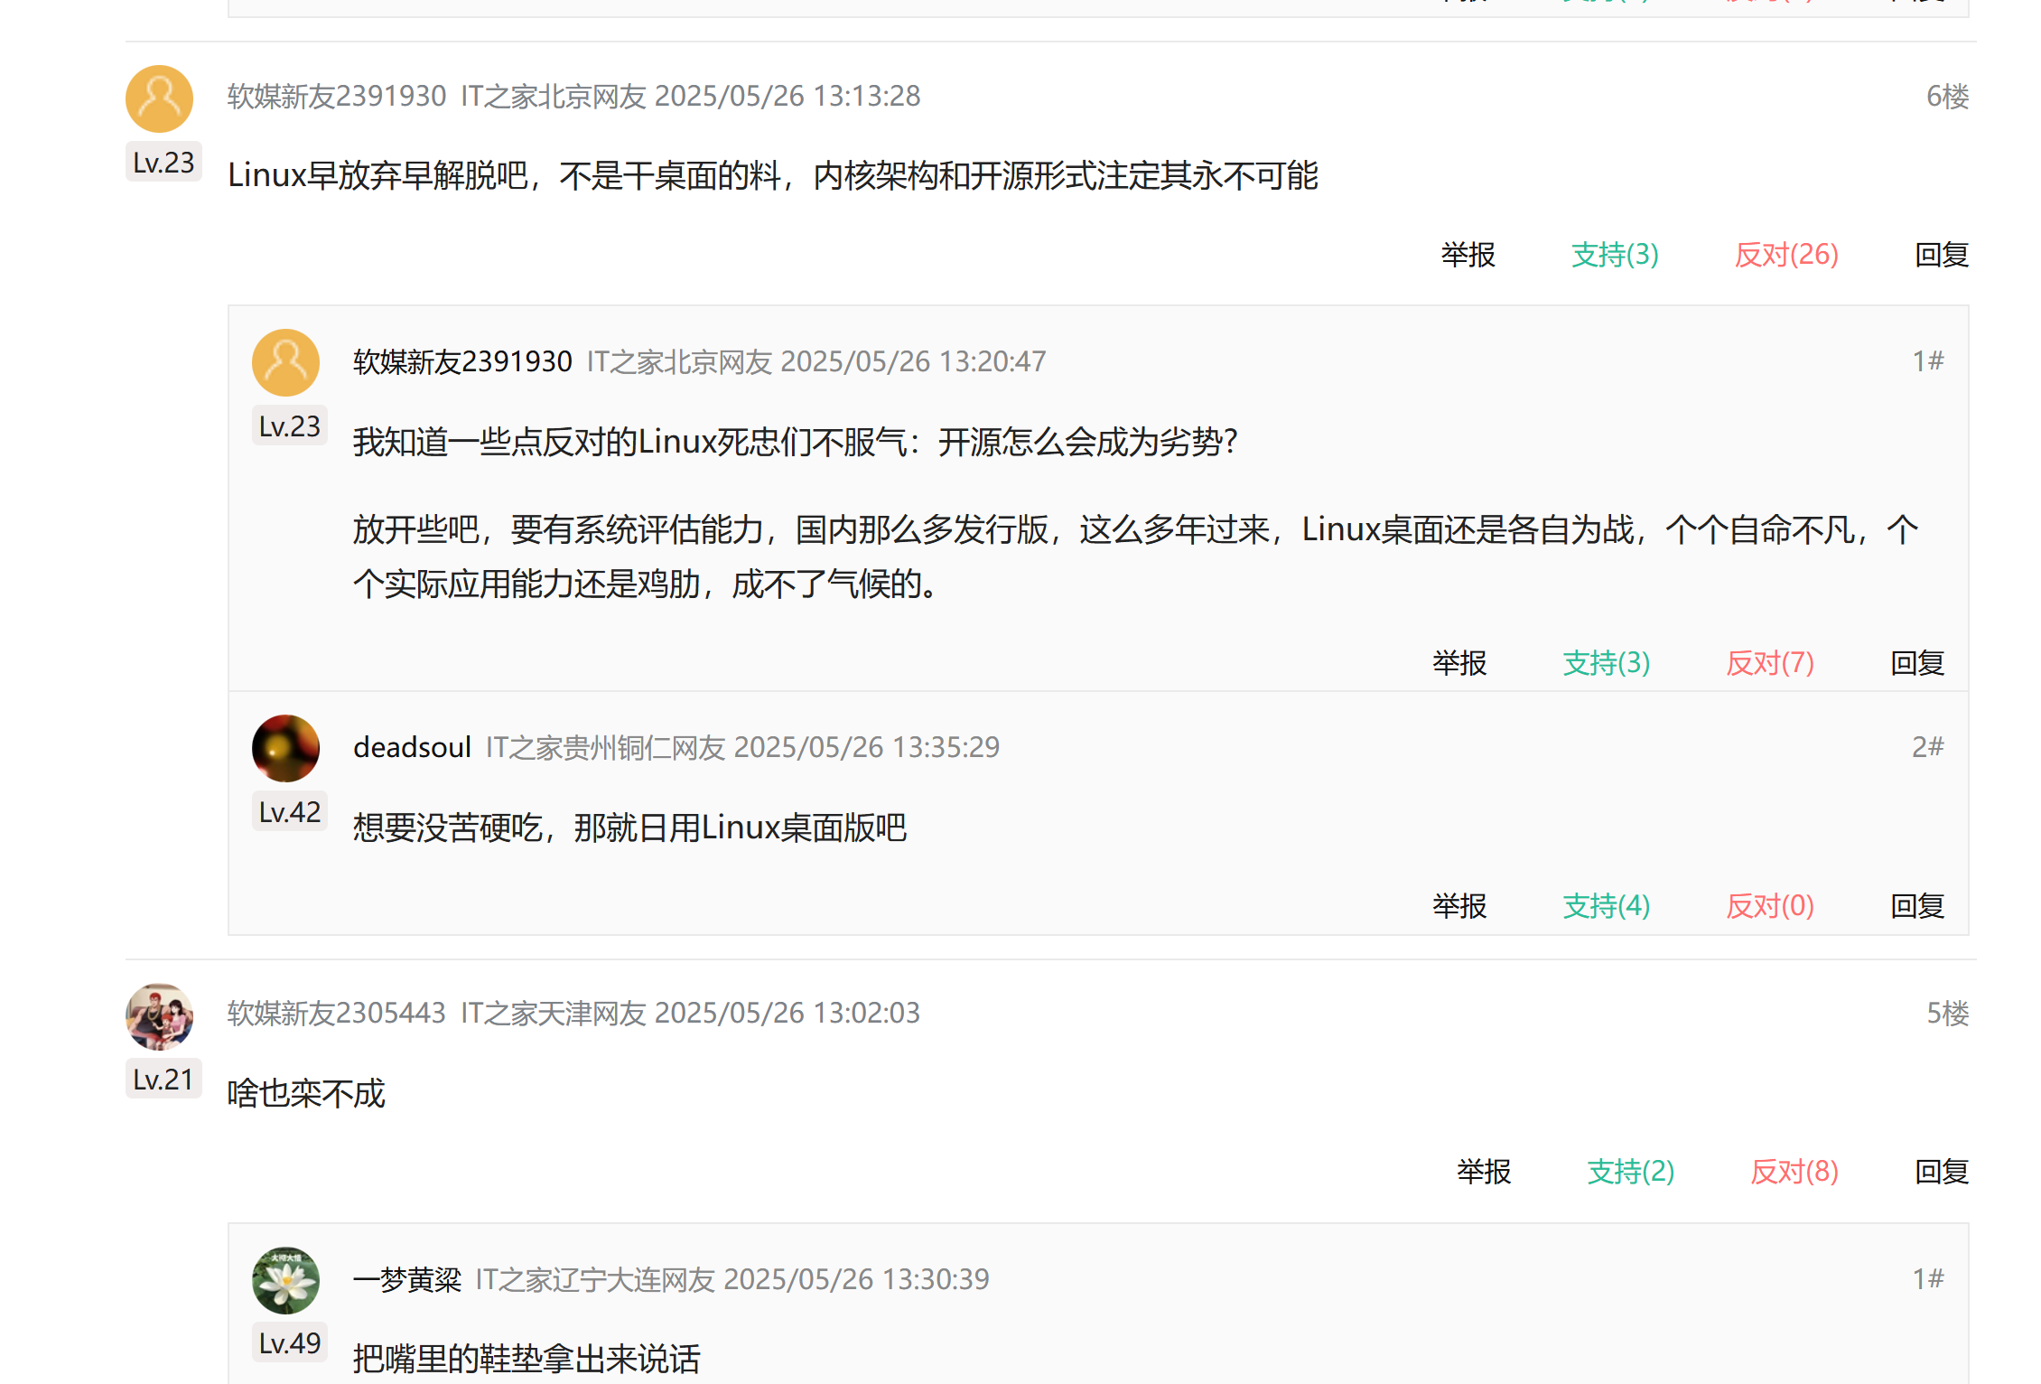The image size is (2041, 1384).
Task: Open username 一梦黄粱
Action: coord(407,1279)
